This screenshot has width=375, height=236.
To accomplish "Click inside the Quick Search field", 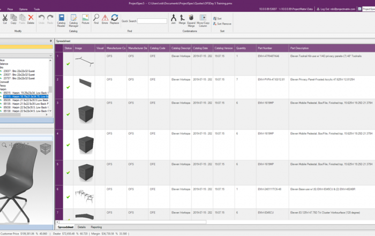I will click(152, 21).
